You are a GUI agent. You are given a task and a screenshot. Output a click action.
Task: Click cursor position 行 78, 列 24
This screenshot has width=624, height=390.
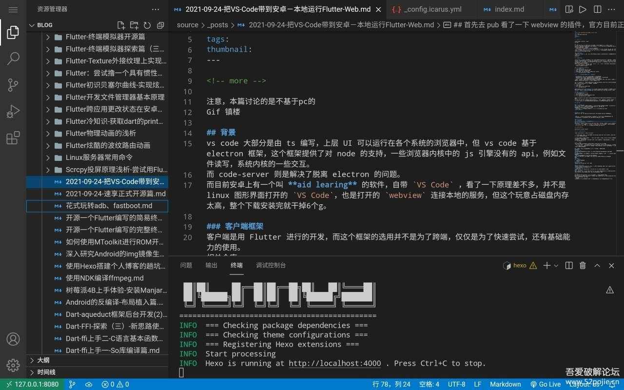(391, 384)
